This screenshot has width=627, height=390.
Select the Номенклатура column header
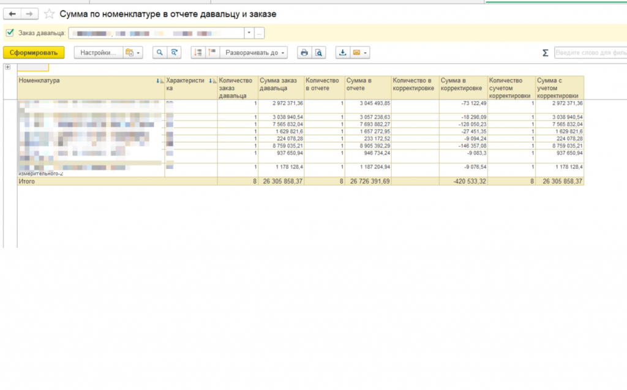(91, 88)
